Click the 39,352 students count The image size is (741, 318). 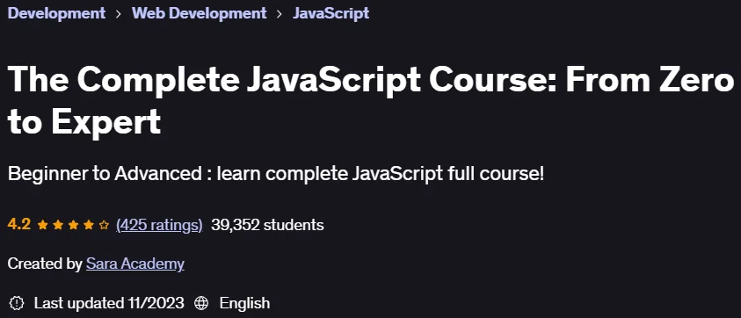tap(267, 225)
